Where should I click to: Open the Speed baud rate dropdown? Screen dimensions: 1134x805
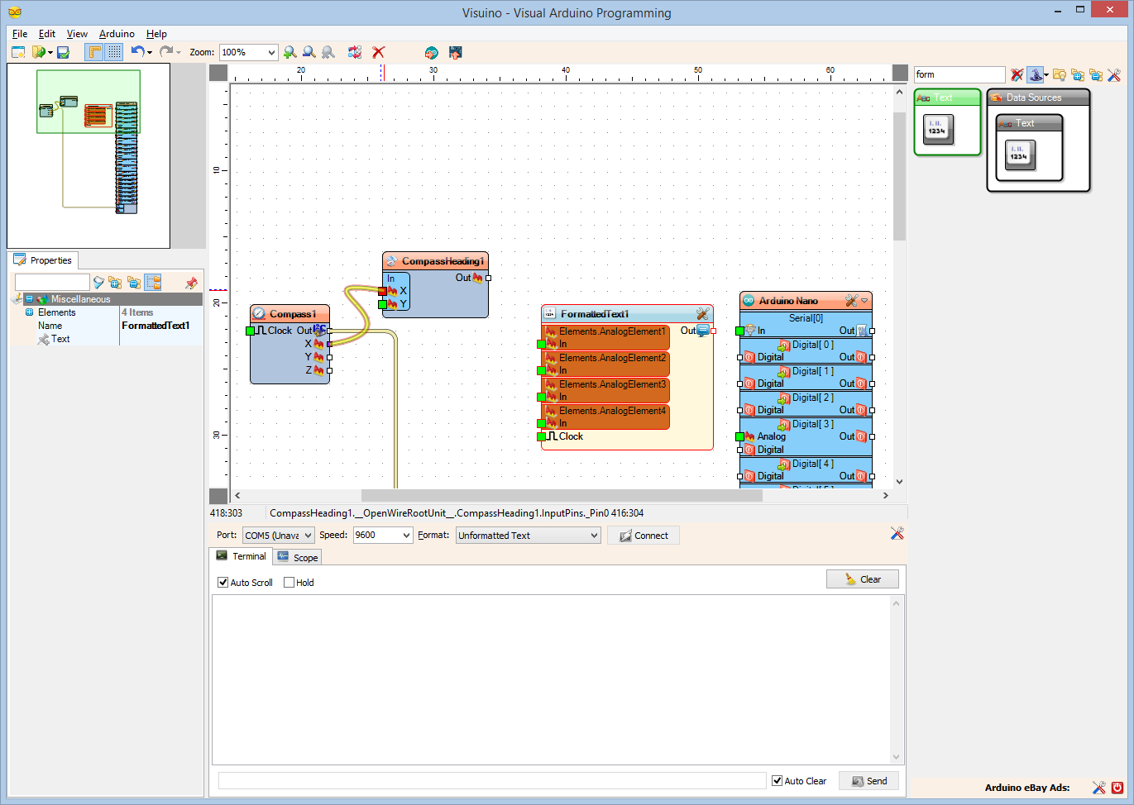point(383,536)
